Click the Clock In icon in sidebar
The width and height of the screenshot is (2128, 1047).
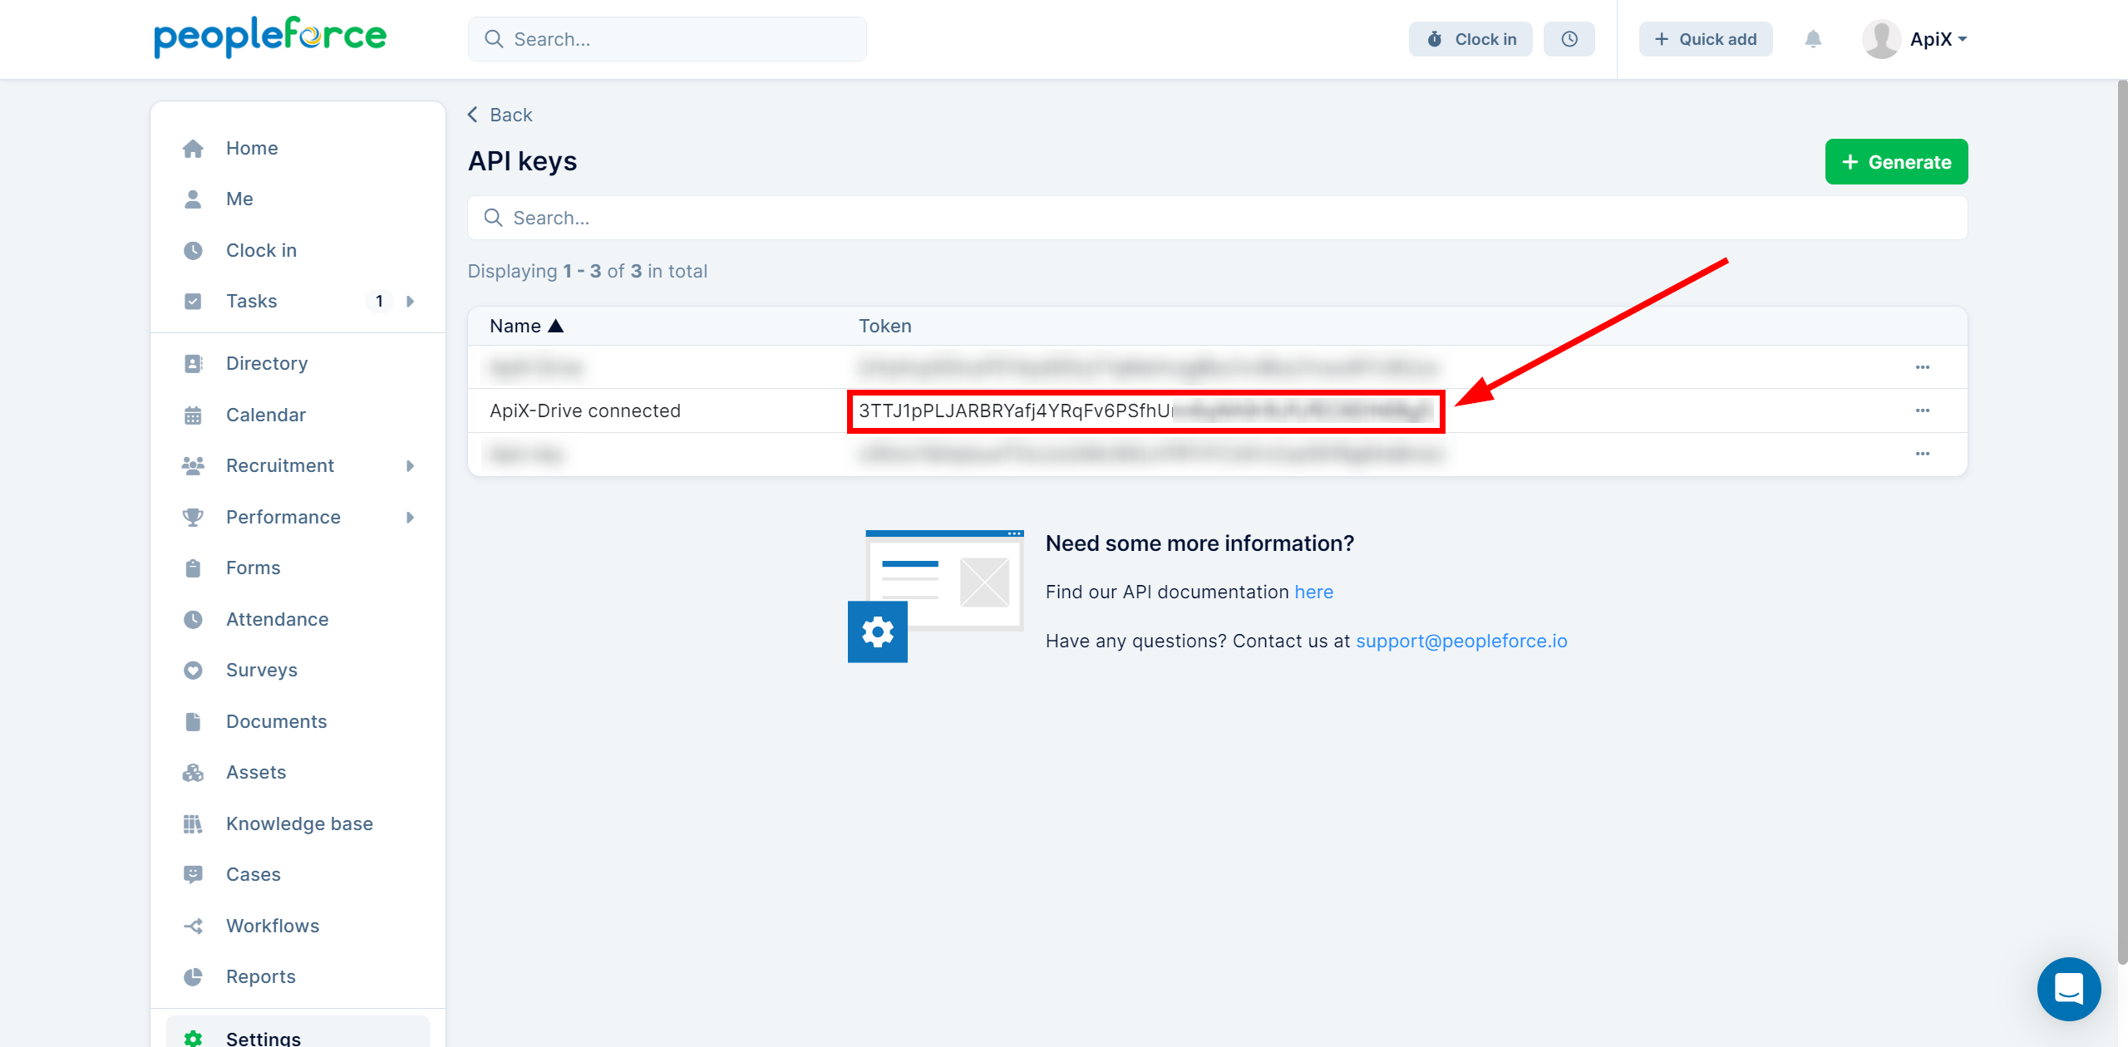point(193,249)
